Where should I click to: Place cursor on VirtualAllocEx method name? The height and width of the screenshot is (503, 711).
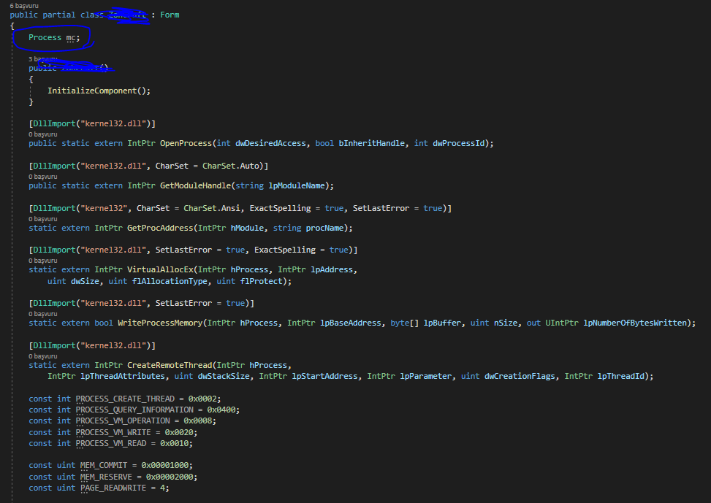160,269
